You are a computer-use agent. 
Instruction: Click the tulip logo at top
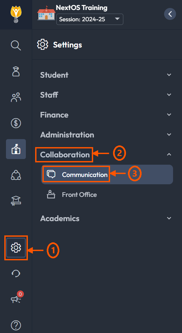[16, 14]
